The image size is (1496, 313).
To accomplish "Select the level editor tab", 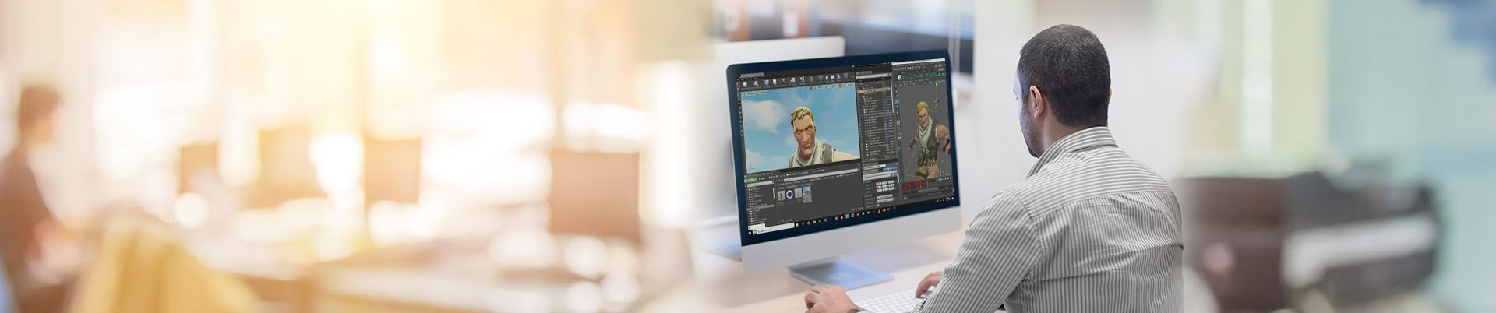I will [x=753, y=76].
